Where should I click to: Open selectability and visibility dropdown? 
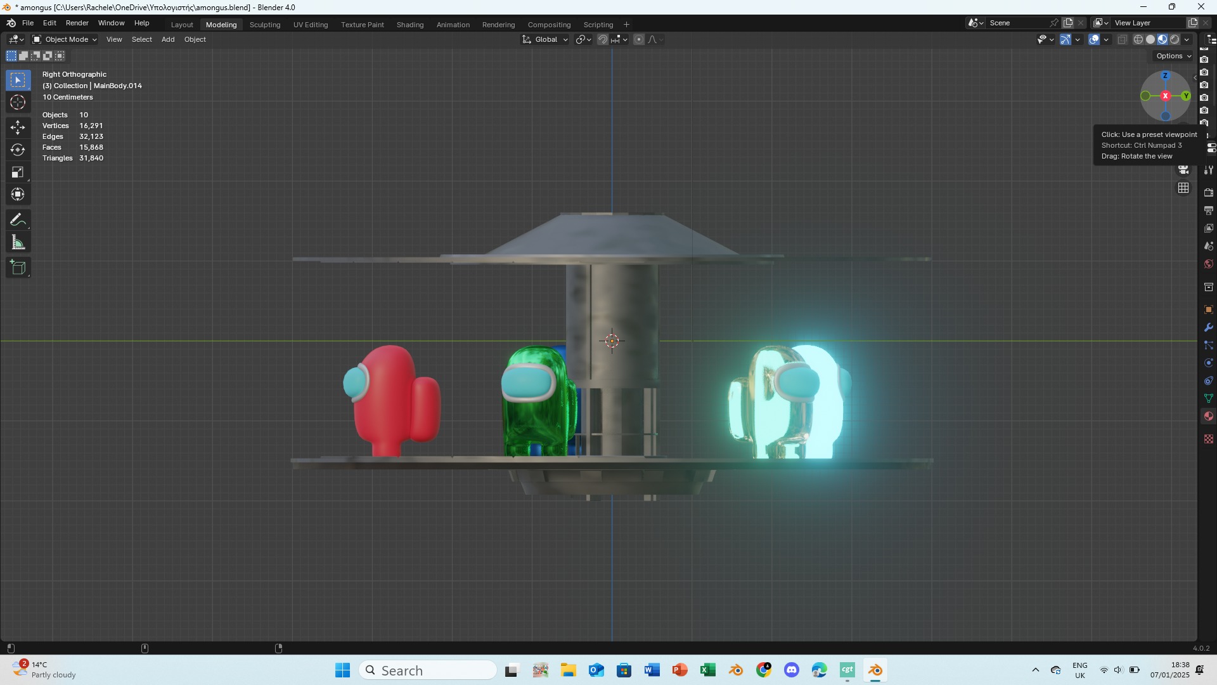tap(1045, 39)
